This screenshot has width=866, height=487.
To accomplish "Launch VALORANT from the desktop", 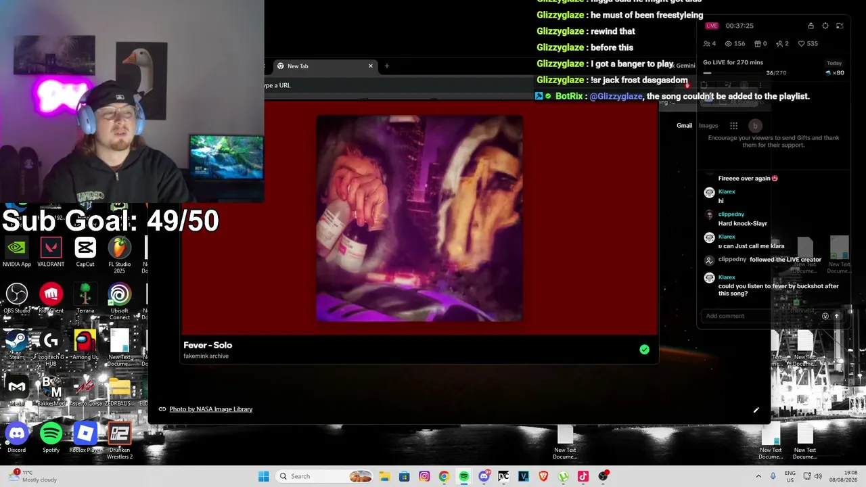I will pos(51,252).
